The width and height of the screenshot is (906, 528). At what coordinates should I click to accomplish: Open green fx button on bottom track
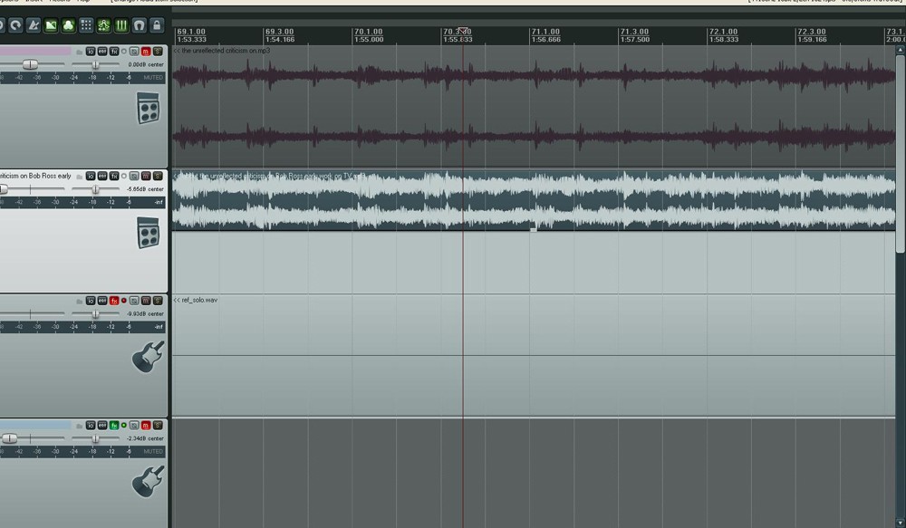click(114, 425)
